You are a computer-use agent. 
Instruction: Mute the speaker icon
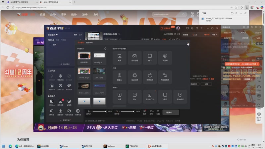pos(117,111)
